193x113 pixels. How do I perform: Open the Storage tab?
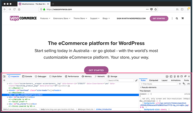[x=112, y=76]
